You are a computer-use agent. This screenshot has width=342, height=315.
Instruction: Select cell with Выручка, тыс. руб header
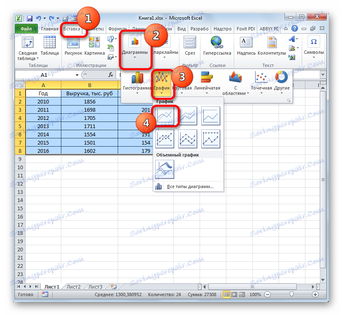click(89, 93)
